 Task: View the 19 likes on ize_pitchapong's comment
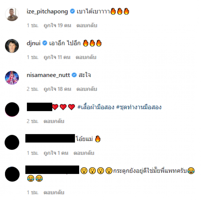[58, 26]
